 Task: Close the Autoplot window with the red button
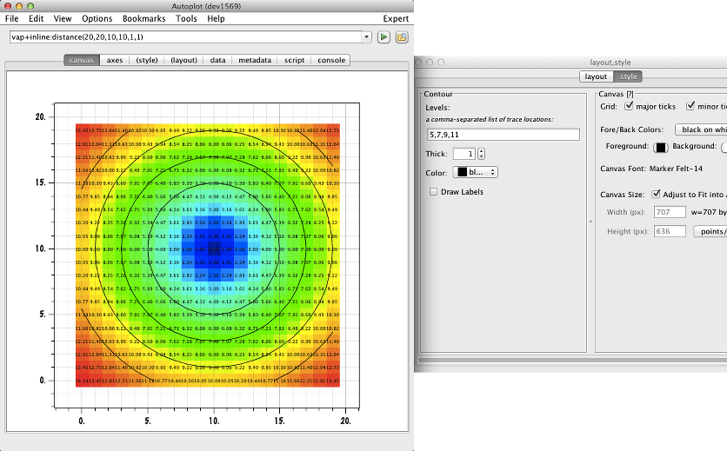click(x=8, y=6)
